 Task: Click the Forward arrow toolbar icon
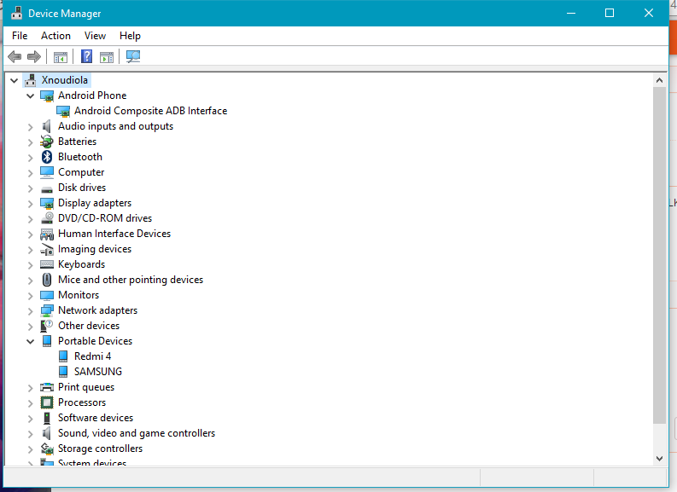coord(34,57)
